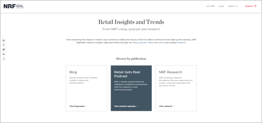262x123 pixels.
Task: Click the 'Browse by publication' heading
Action: [x=131, y=59]
